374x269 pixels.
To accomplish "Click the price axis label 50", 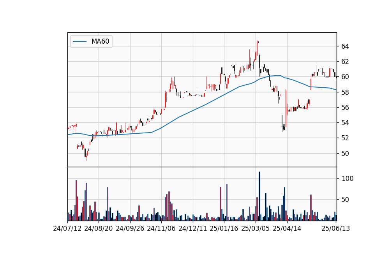I will [x=345, y=154].
